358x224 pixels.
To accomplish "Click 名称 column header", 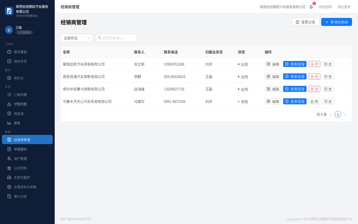I will coord(67,52).
